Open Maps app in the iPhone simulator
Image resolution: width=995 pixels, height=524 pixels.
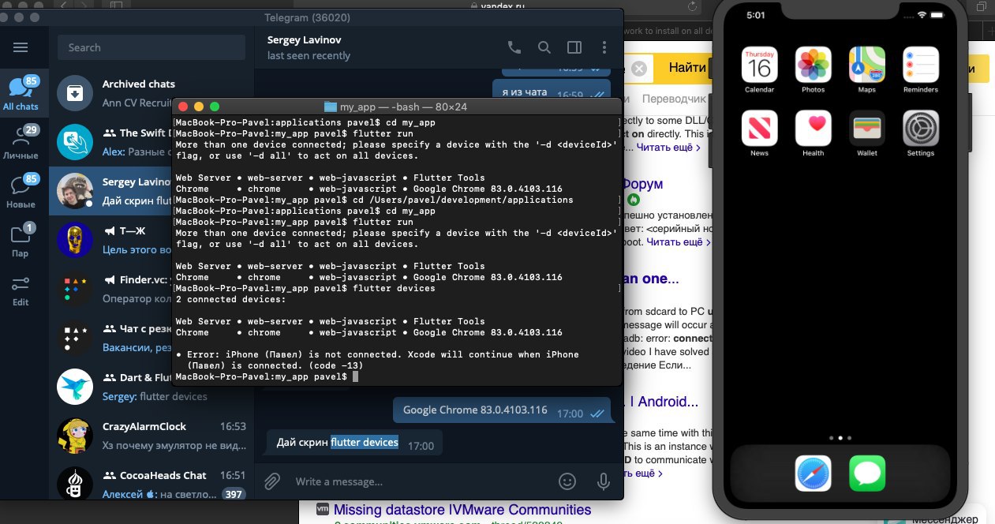pyautogui.click(x=866, y=69)
